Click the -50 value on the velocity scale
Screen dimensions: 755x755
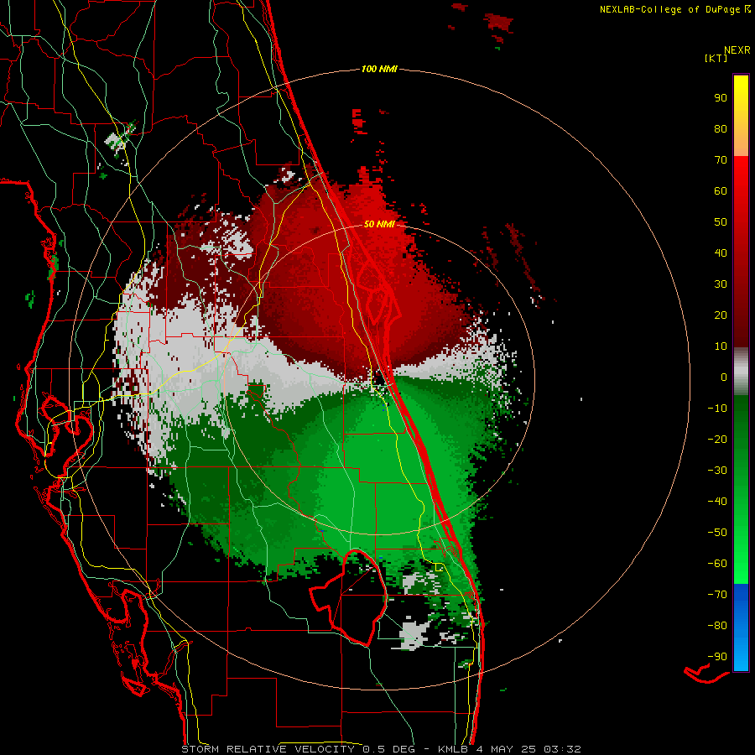pyautogui.click(x=717, y=533)
